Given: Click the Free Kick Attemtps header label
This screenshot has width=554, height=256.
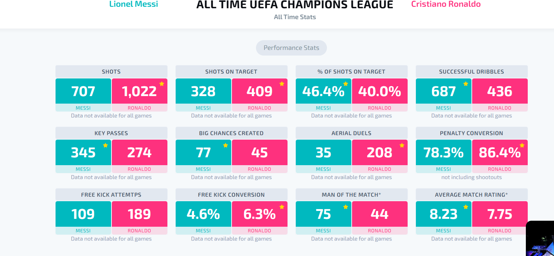Looking at the screenshot, I should [x=111, y=194].
